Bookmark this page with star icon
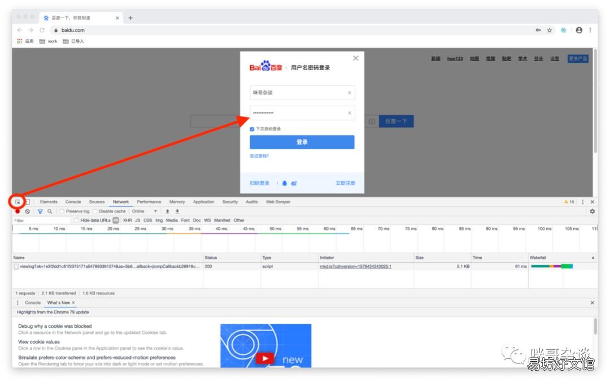The width and height of the screenshot is (610, 382). pyautogui.click(x=550, y=30)
